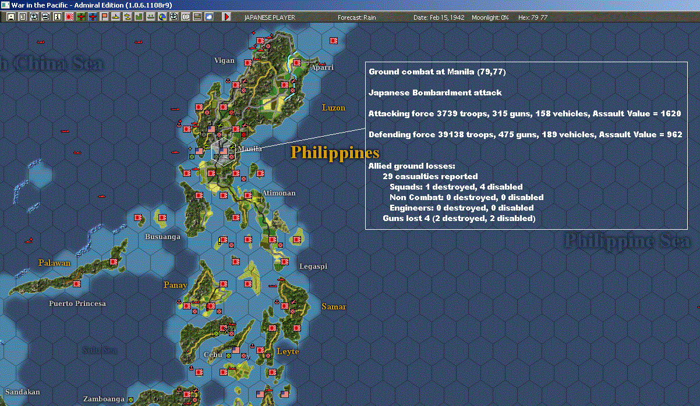Select Japanese flag unit northeast of Aparri
The height and width of the screenshot is (406, 700).
click(334, 41)
